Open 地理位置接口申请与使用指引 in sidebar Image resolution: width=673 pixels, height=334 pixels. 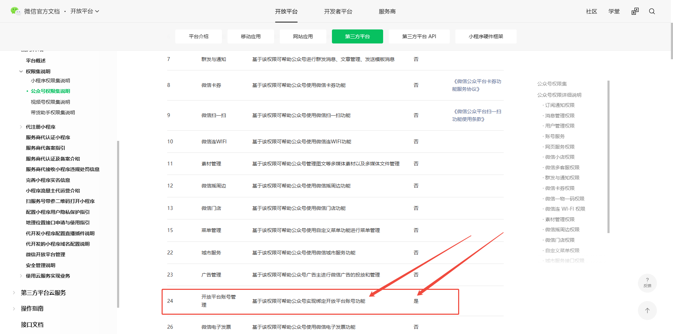pos(58,223)
